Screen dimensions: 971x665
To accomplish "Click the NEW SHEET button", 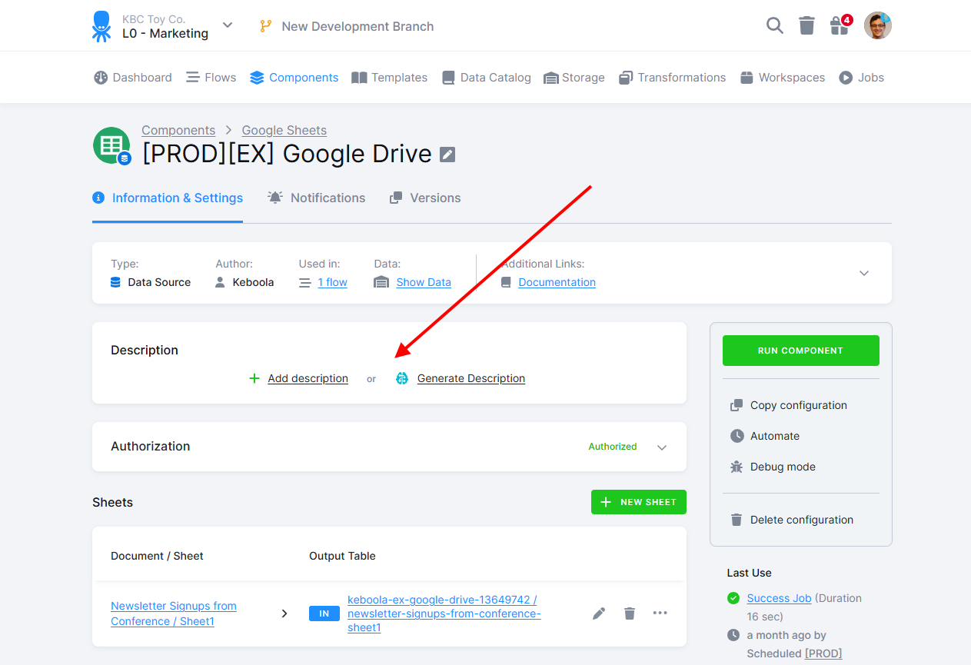I will tap(639, 502).
